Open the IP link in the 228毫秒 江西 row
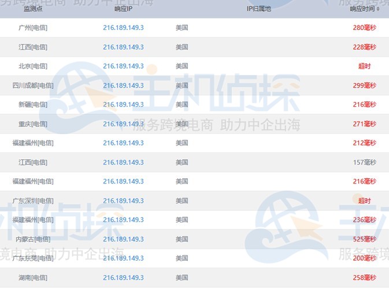Image resolution: width=389 pixels, height=289 pixels. point(123,47)
